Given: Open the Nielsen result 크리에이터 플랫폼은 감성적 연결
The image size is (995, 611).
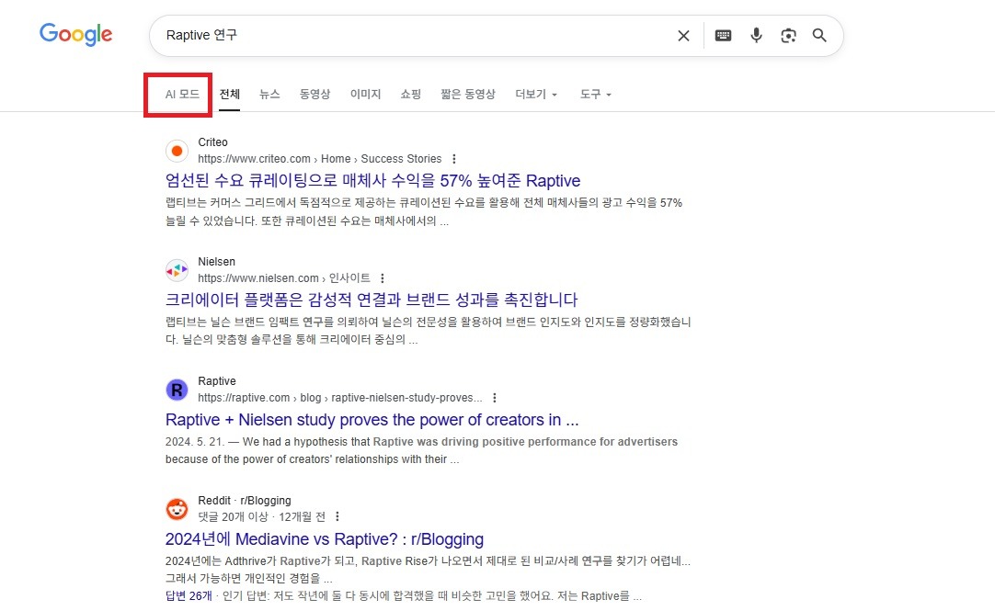Looking at the screenshot, I should [372, 300].
